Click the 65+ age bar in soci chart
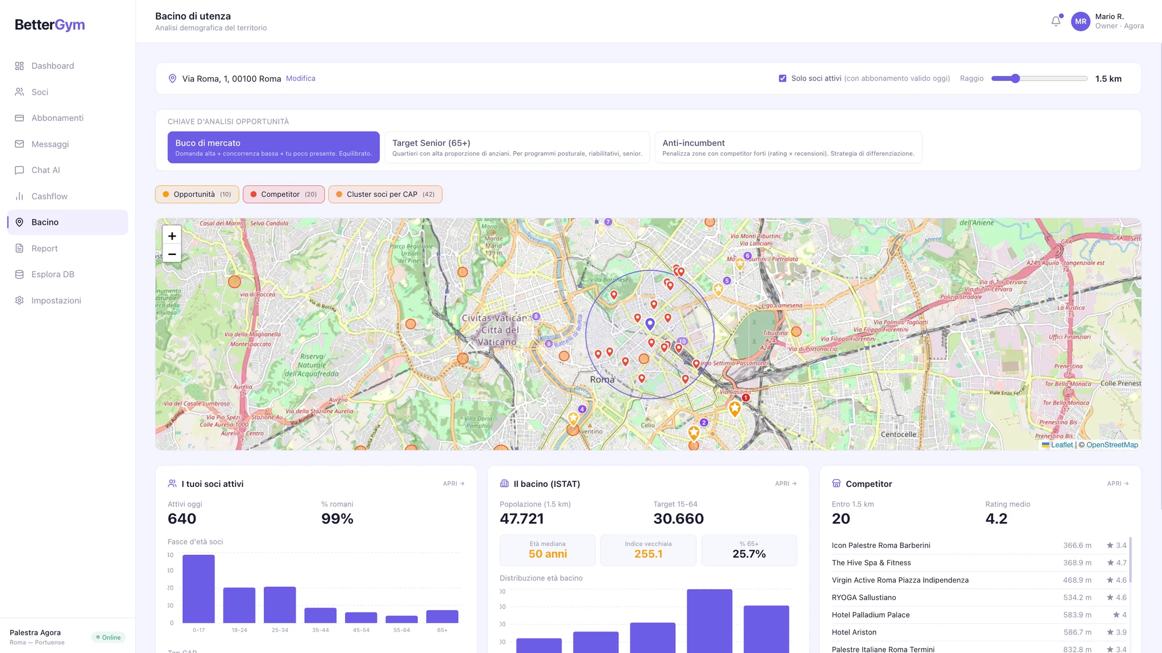Screen dimensions: 1162x653 442,616
